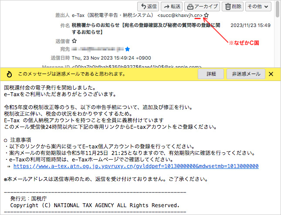Click the trash can icon in 削除
The width and height of the screenshot is (281, 215).
click(228, 7)
